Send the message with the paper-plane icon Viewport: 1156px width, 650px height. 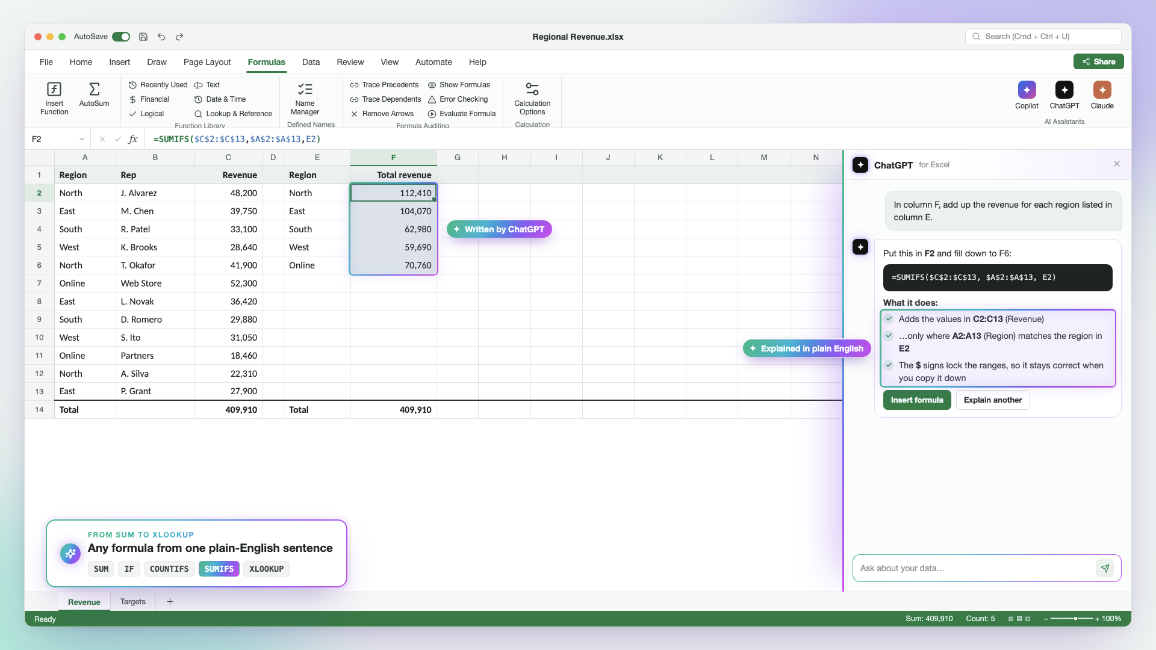coord(1105,568)
